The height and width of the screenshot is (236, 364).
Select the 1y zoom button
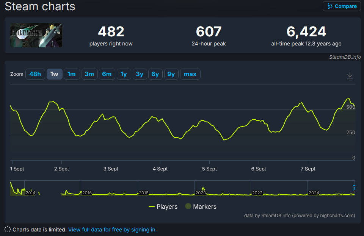[124, 74]
